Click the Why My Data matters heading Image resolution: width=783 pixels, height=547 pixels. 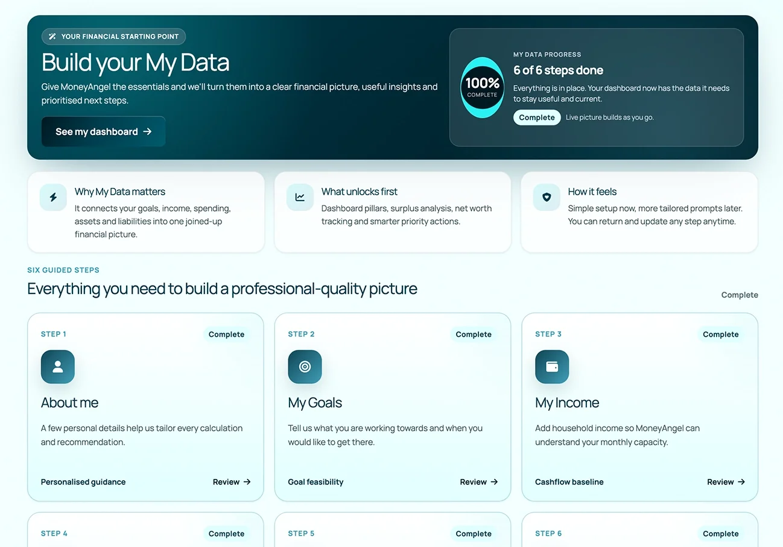(x=120, y=192)
